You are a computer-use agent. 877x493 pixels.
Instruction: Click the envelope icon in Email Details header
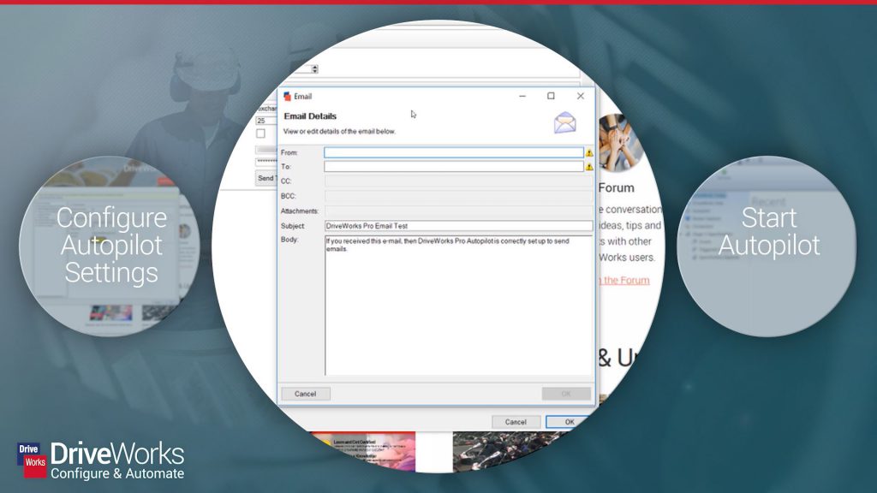(x=565, y=122)
